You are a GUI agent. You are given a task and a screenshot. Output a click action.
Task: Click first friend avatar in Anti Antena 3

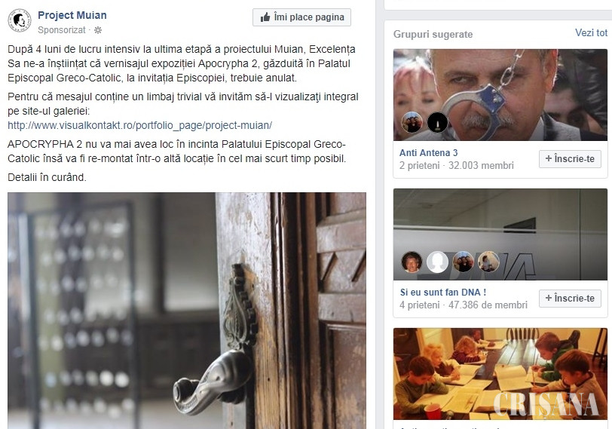tap(412, 122)
